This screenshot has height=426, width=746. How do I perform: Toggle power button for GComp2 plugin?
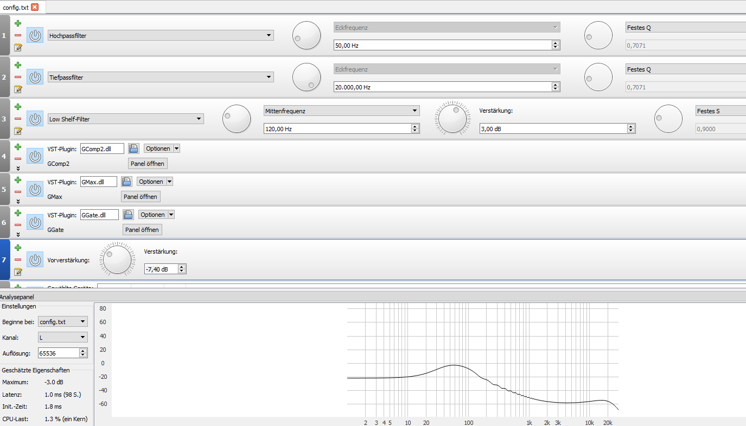pos(35,157)
